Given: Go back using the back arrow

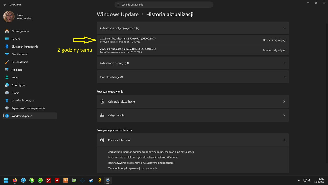Looking at the screenshot, I should (x=5, y=5).
